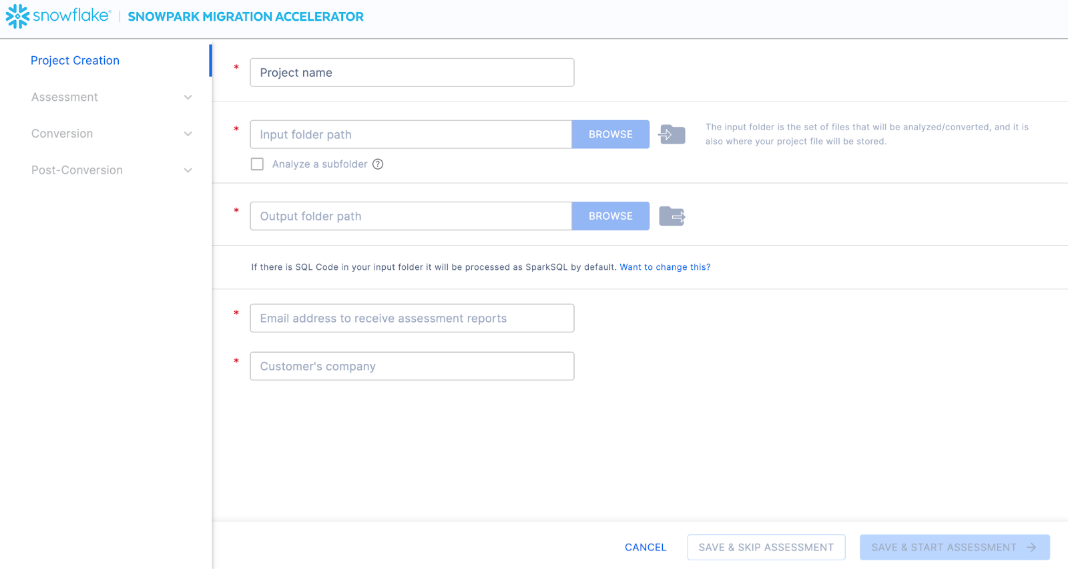Expand the Conversion section chevron

coord(188,134)
